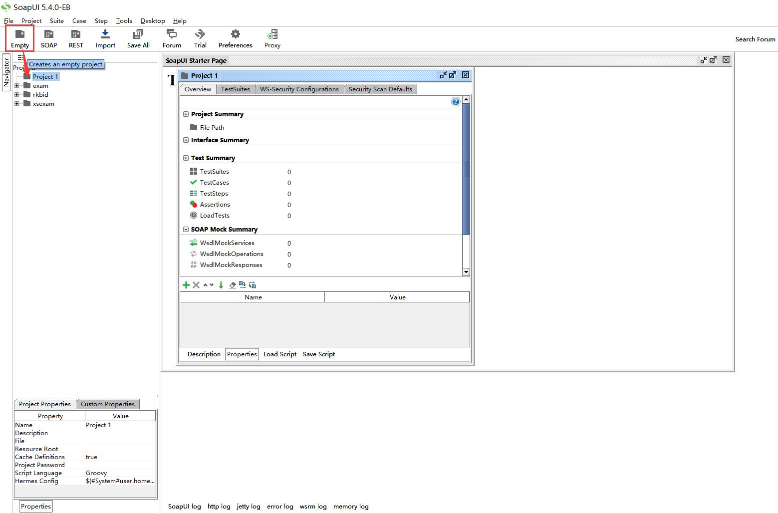Collapse the Test Summary section
The width and height of the screenshot is (778, 514).
186,157
